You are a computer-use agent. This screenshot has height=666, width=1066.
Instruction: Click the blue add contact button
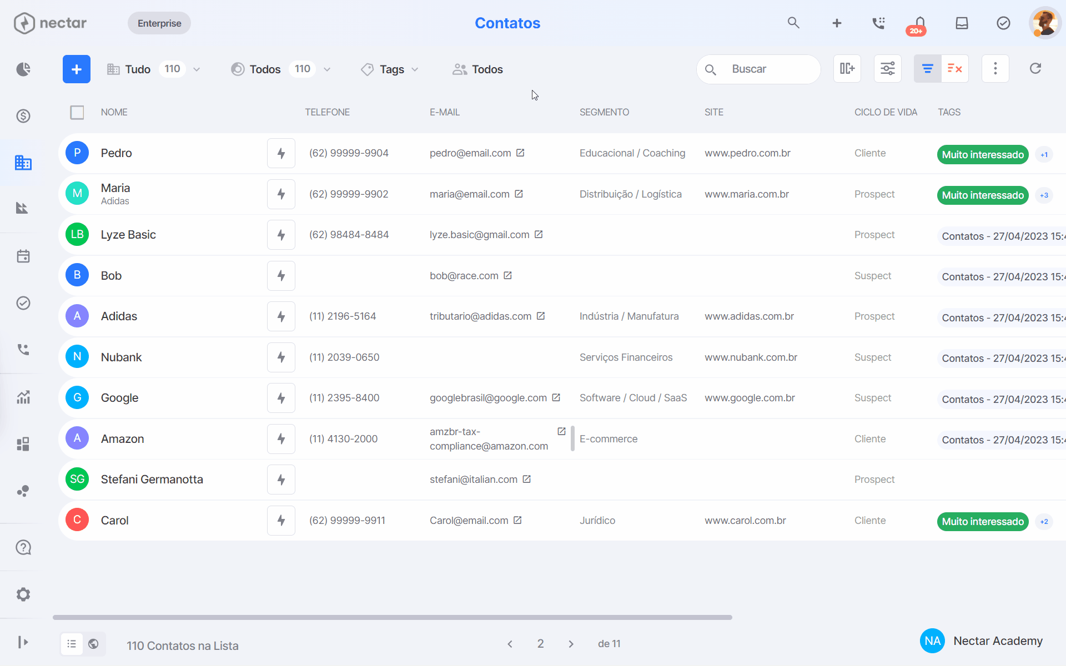coord(77,69)
